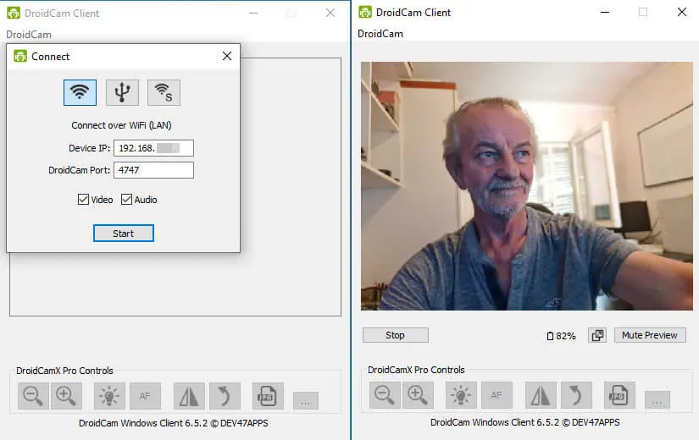Select WiFi Server mode icon
Image resolution: width=699 pixels, height=440 pixels.
pyautogui.click(x=164, y=92)
